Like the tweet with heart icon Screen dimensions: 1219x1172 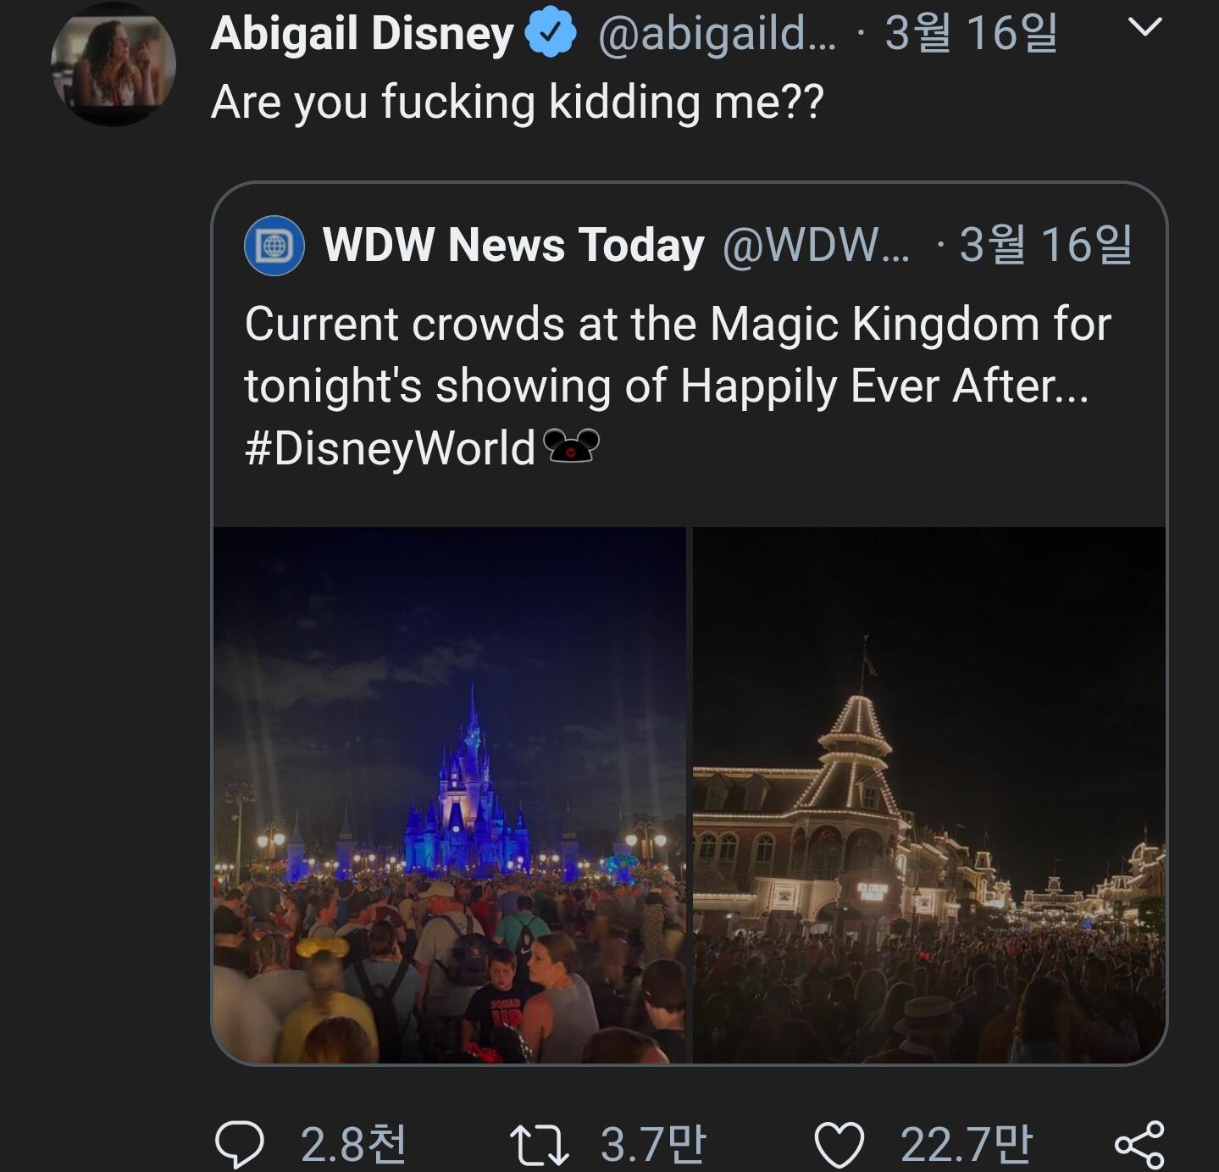(839, 1144)
